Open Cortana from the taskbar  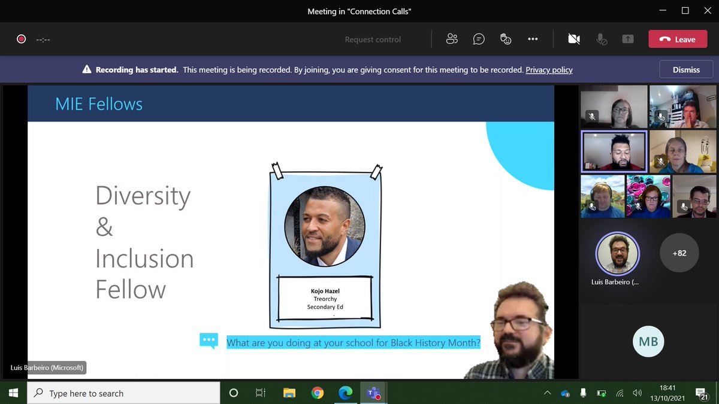point(234,393)
